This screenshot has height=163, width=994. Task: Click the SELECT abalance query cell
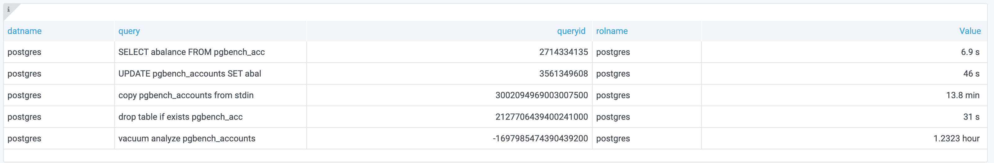tap(191, 52)
